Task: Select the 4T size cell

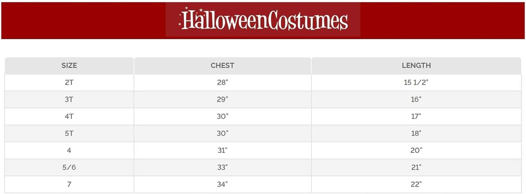Action: pos(69,116)
